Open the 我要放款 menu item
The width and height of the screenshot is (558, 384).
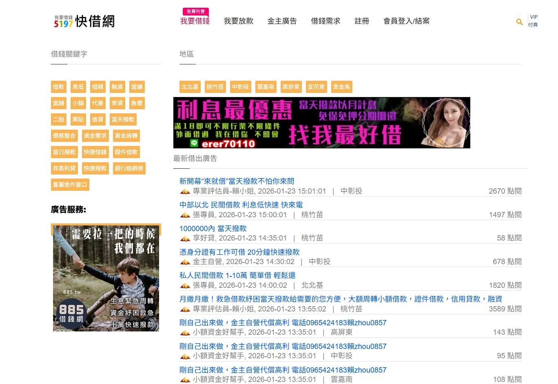click(x=239, y=21)
